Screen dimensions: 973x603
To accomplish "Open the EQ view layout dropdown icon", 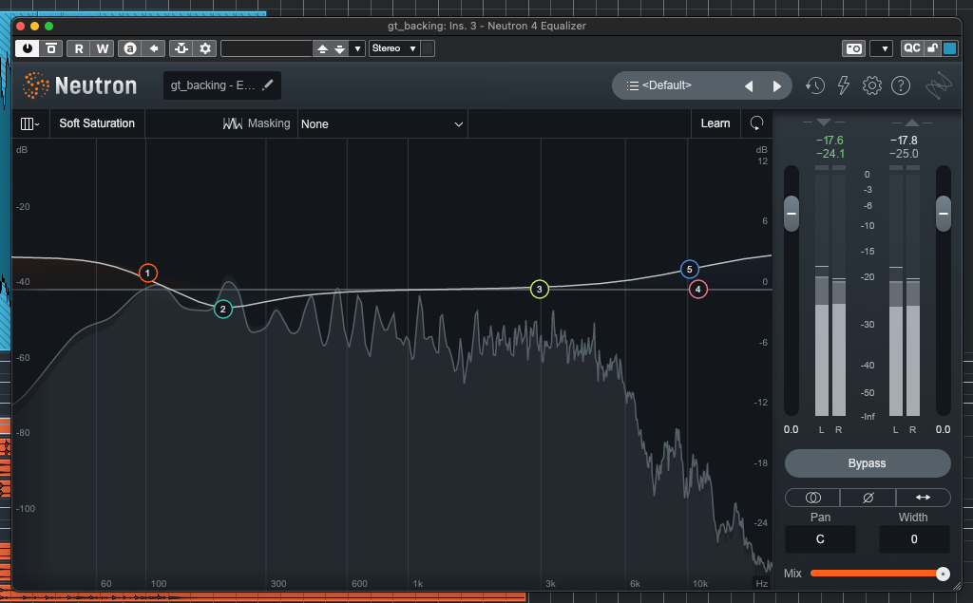I will click(x=29, y=124).
